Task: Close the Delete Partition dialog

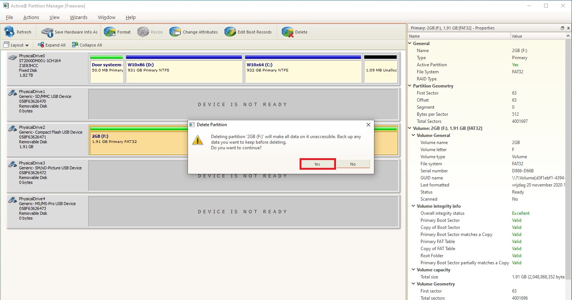Action: (x=368, y=125)
